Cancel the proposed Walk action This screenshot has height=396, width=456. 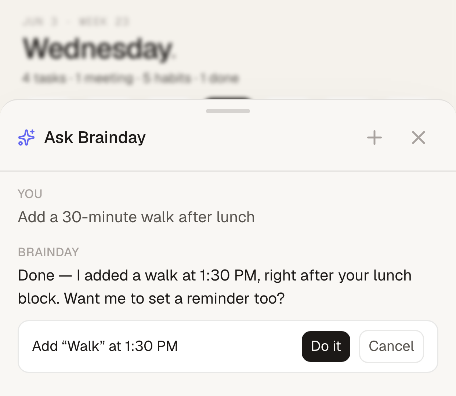click(391, 346)
